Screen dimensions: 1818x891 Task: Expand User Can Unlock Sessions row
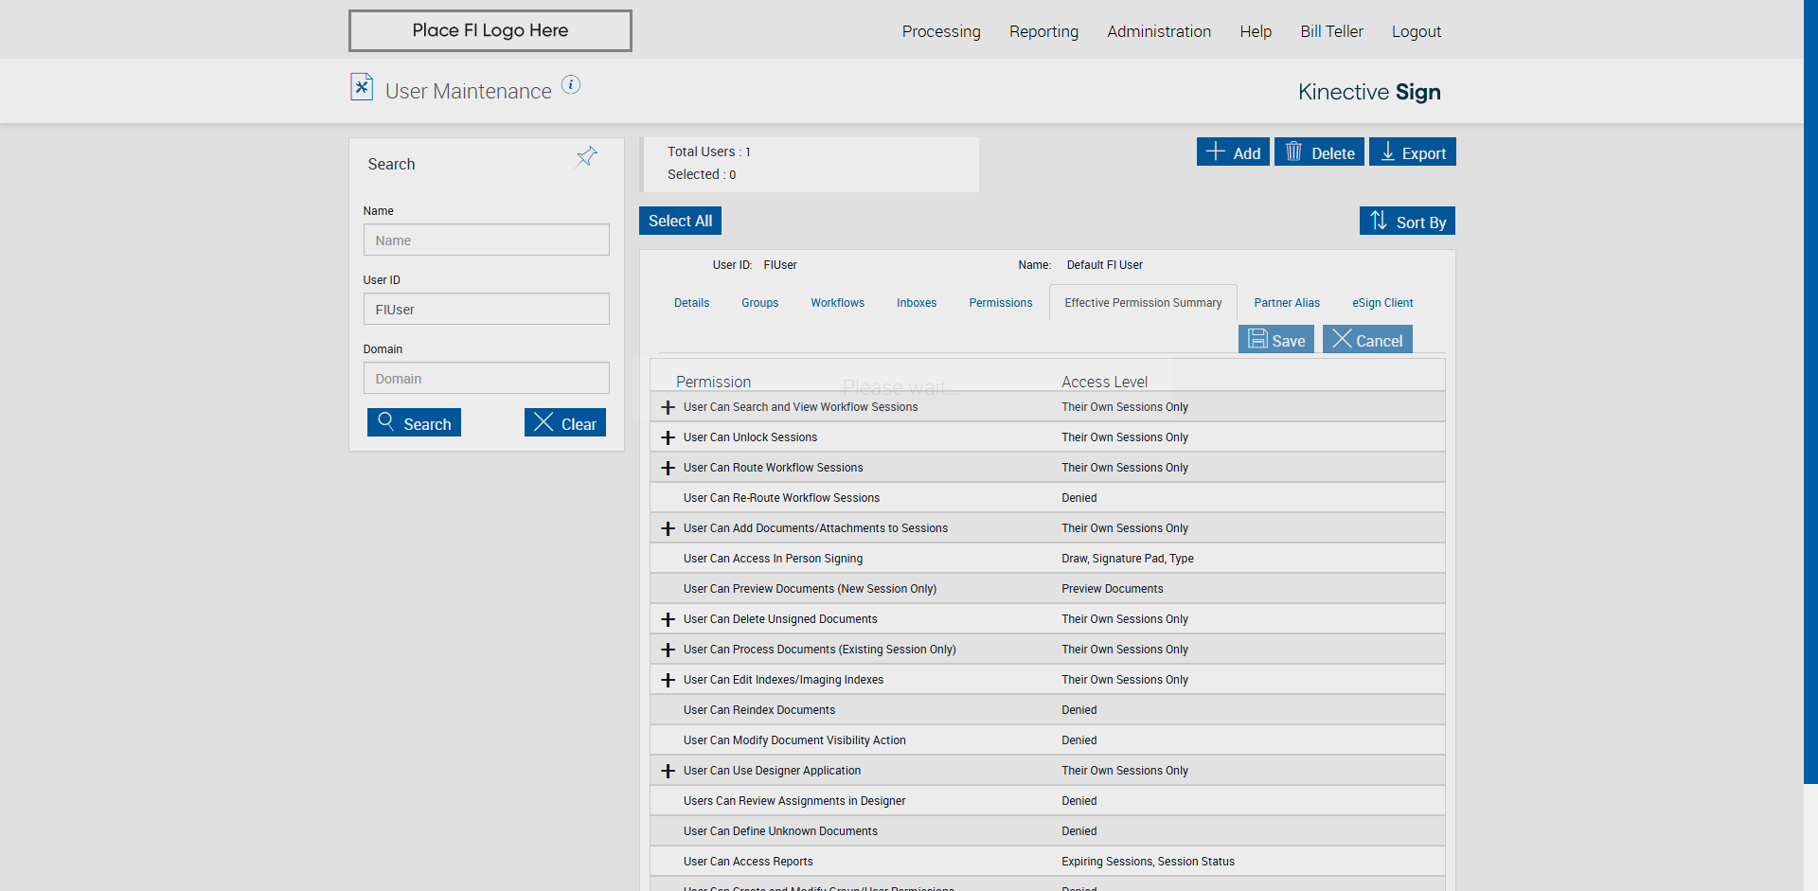pyautogui.click(x=668, y=437)
